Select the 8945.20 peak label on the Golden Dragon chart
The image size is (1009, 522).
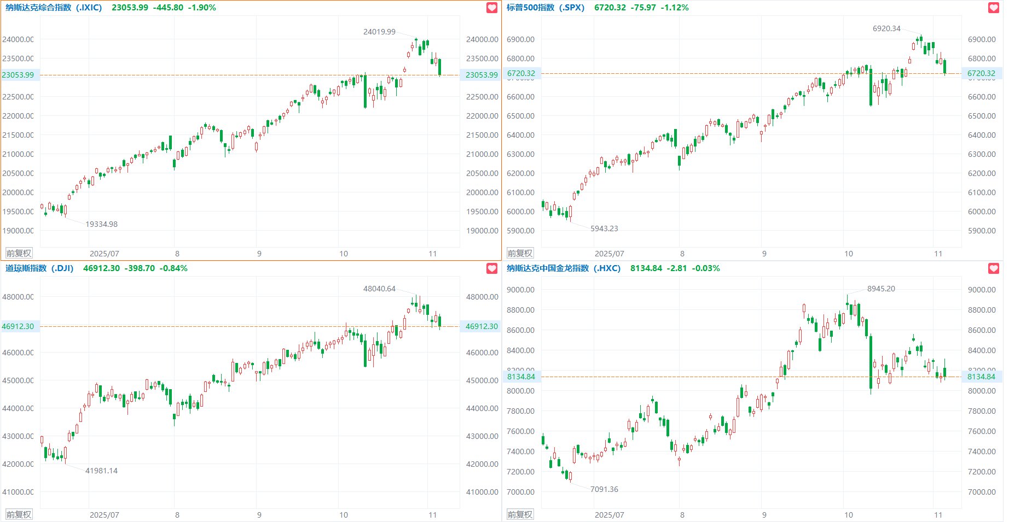[x=881, y=289]
